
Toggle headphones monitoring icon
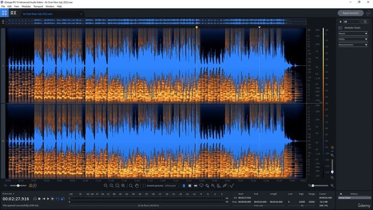point(35,198)
